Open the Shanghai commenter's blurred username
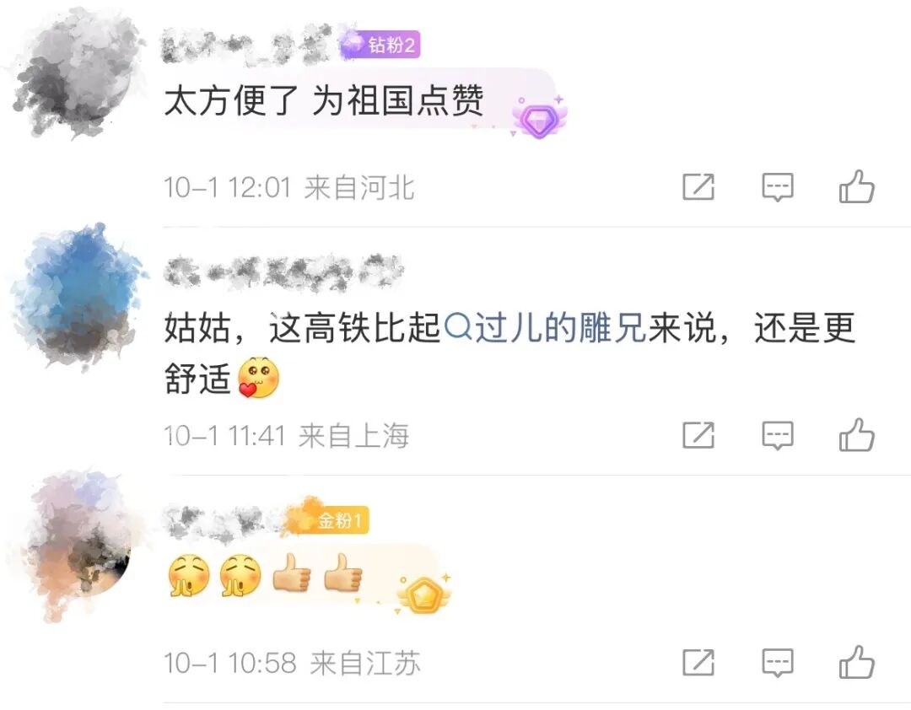The height and width of the screenshot is (710, 911). pyautogui.click(x=283, y=272)
